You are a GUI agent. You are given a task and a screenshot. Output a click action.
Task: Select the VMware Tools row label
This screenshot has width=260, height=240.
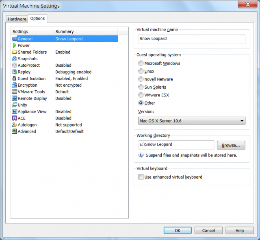click(x=31, y=92)
